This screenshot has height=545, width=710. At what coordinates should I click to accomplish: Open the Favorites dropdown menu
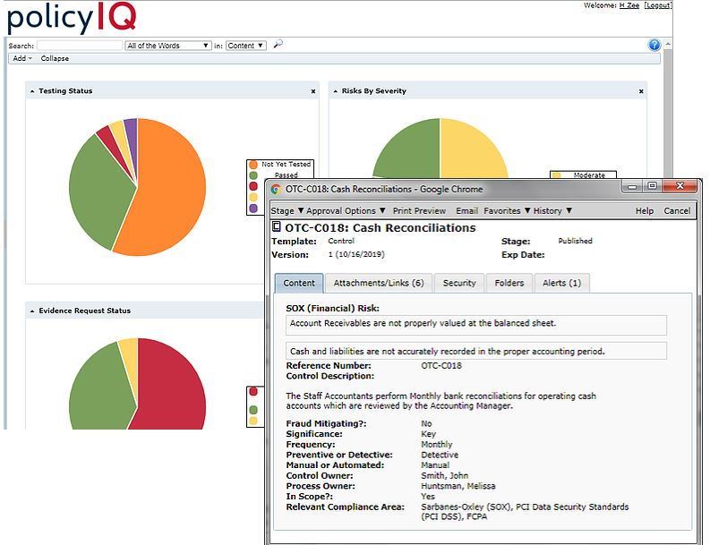(507, 210)
